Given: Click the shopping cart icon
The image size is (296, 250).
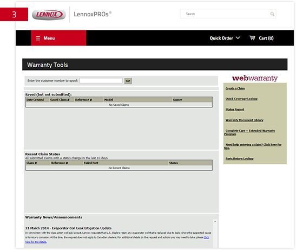Looking at the screenshot, I should coord(252,38).
